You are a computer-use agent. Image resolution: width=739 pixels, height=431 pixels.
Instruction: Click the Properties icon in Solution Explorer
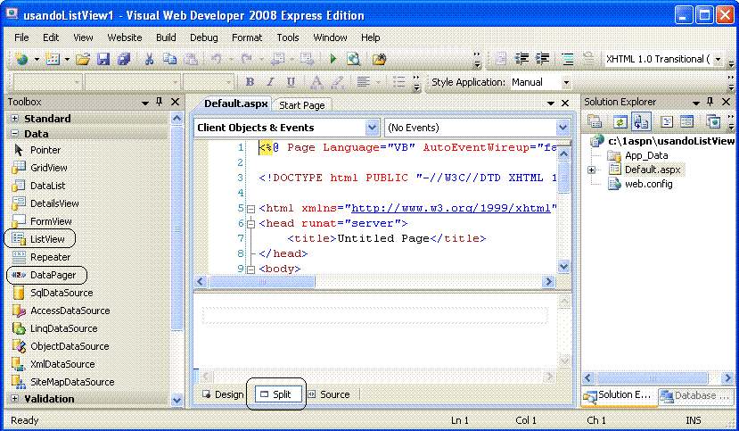tap(595, 121)
